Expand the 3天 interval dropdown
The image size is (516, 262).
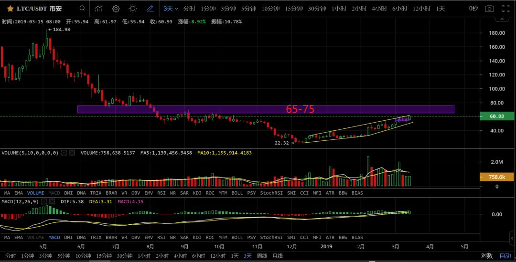pyautogui.click(x=171, y=9)
